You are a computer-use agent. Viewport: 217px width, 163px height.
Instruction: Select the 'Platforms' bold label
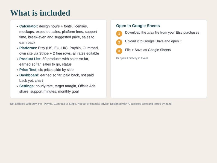(x=28, y=48)
